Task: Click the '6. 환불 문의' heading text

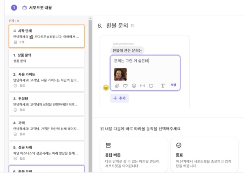Action: 113,26
